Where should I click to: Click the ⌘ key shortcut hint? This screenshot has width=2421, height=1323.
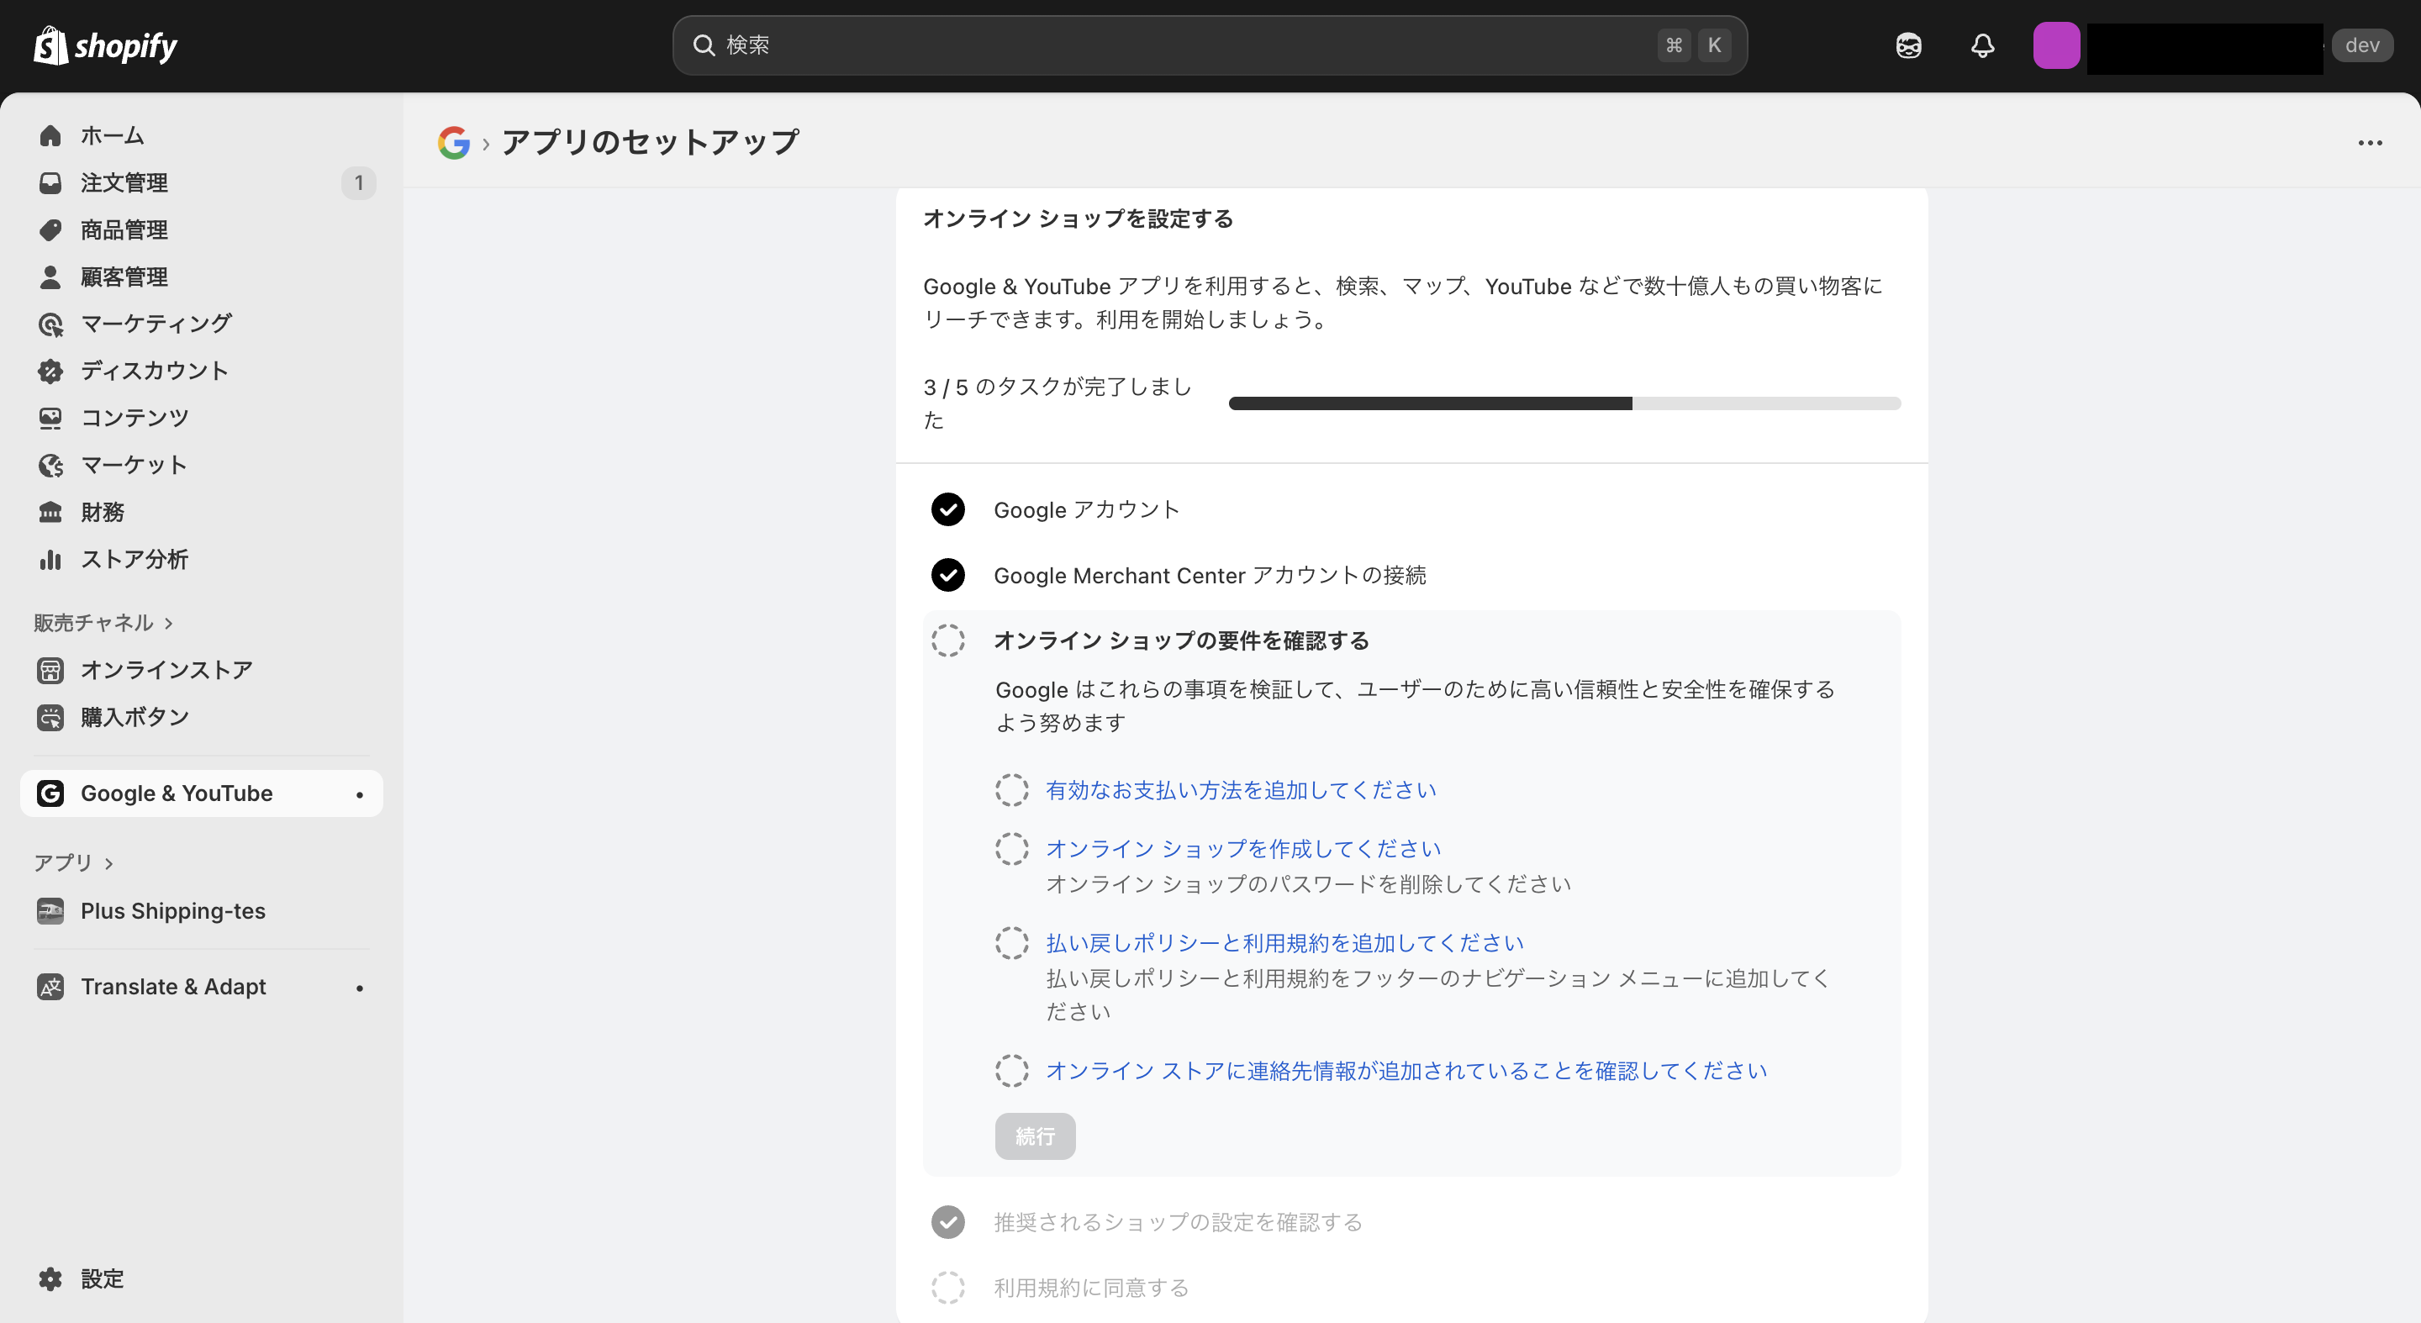pyautogui.click(x=1673, y=45)
